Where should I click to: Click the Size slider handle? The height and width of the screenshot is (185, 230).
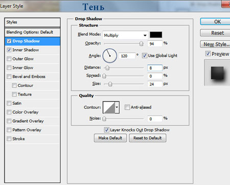point(110,84)
